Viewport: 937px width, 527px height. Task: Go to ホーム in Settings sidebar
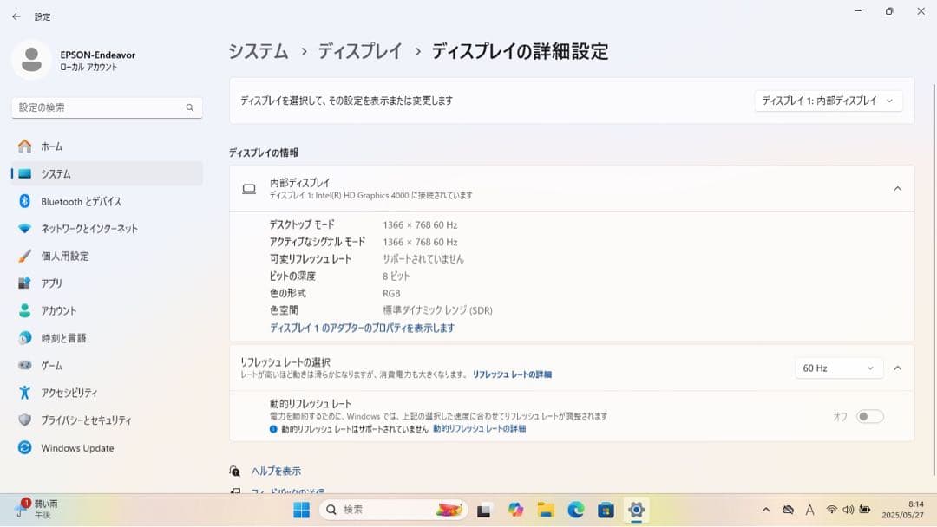[50, 146]
